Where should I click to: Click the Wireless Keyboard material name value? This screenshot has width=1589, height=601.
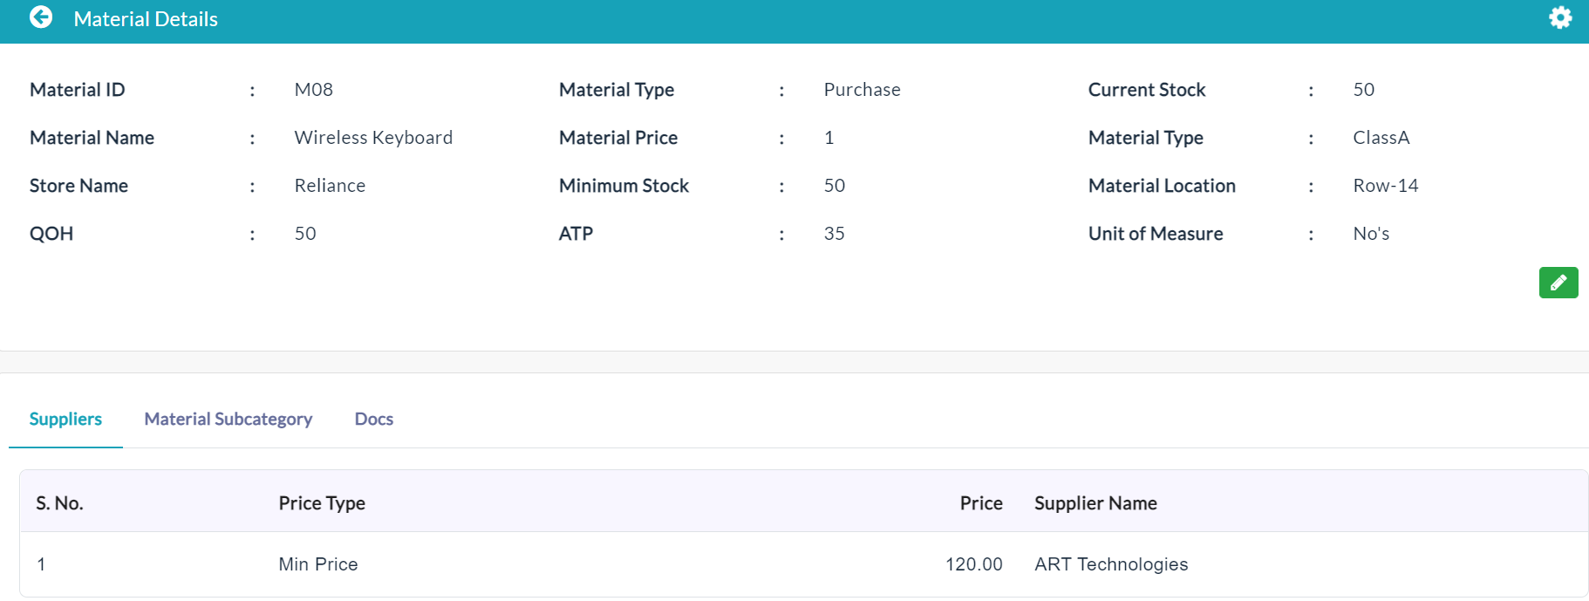373,138
